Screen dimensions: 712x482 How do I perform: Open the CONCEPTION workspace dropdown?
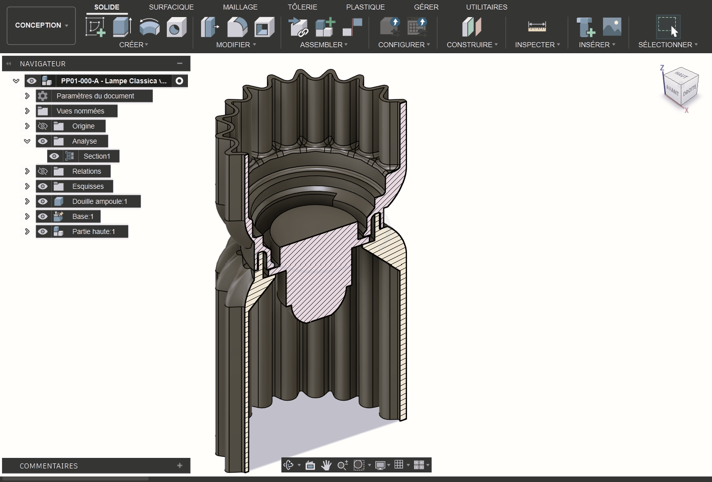pos(41,25)
